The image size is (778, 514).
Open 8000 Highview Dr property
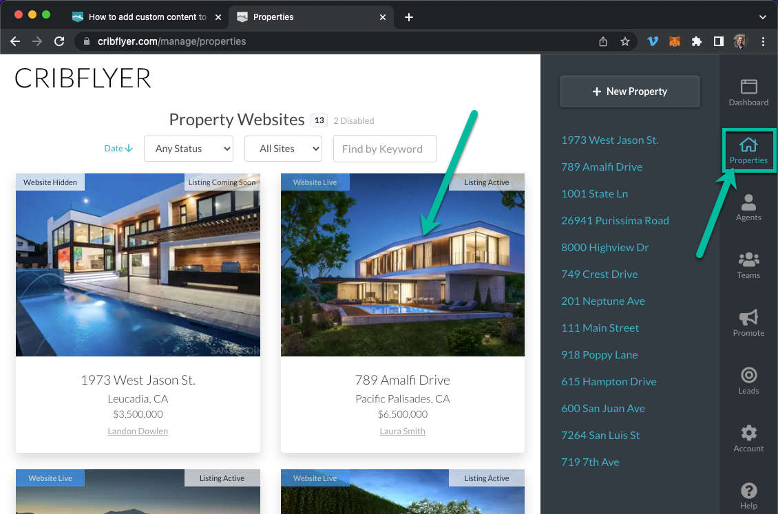pos(604,247)
